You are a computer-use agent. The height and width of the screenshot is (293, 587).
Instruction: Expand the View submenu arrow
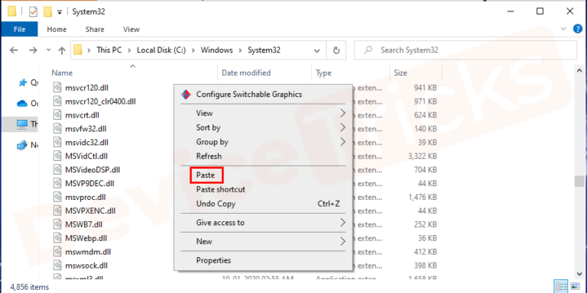342,113
